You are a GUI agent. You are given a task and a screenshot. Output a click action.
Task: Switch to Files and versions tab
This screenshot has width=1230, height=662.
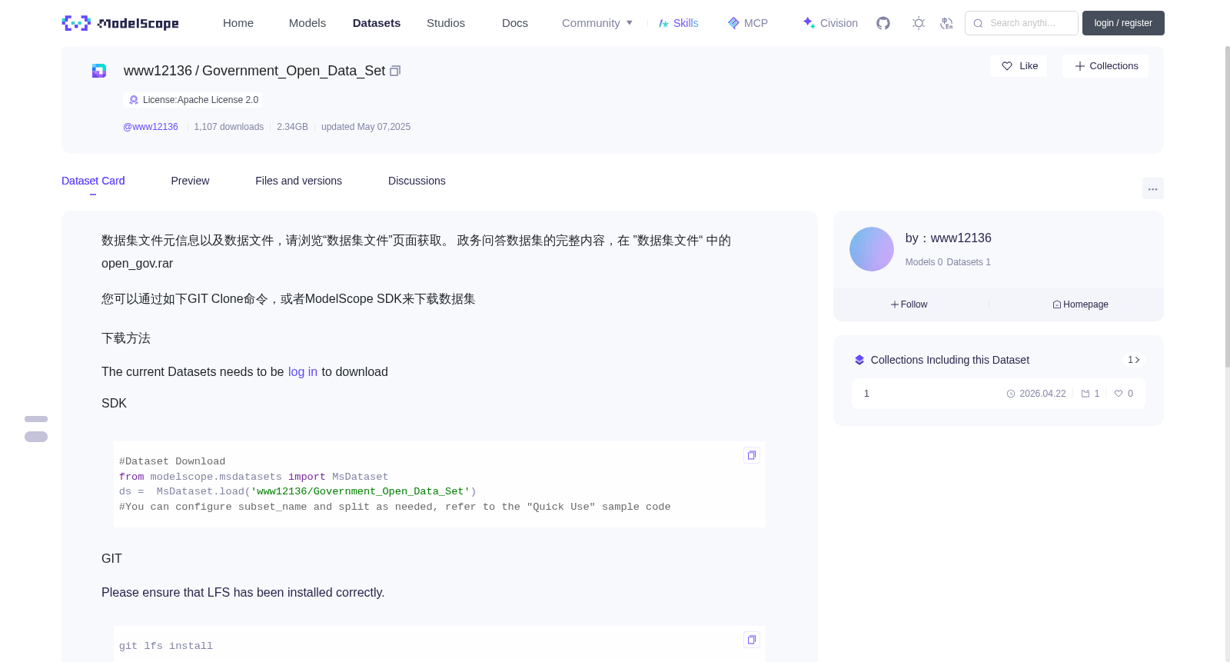(x=298, y=181)
